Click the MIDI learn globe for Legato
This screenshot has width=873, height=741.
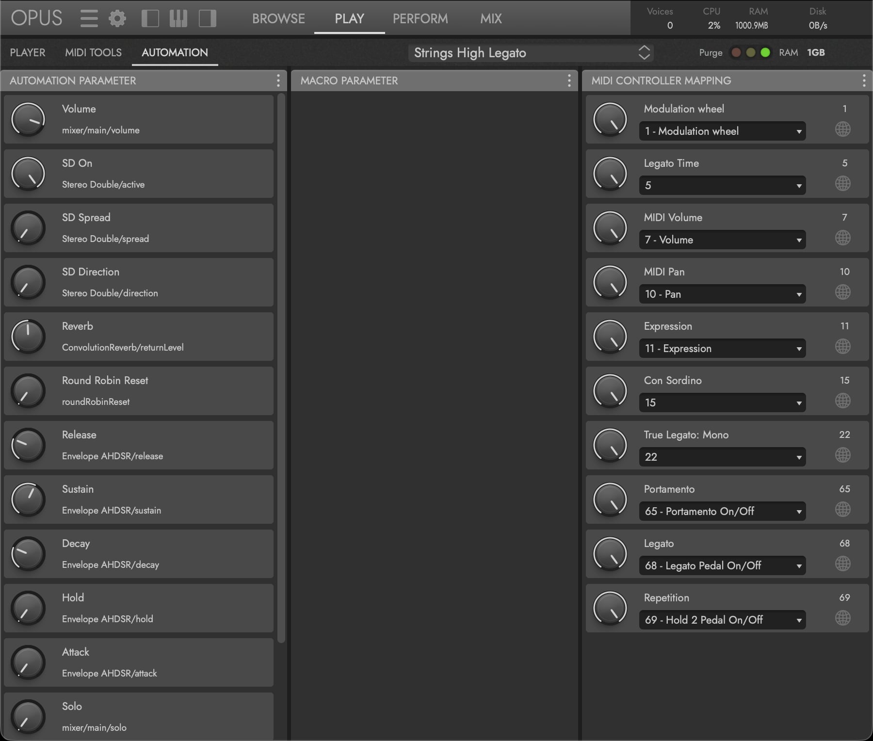coord(843,564)
